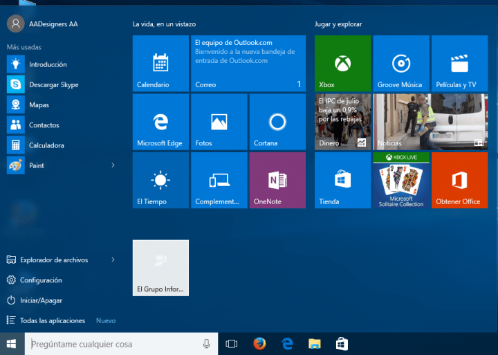Open Task View on the taskbar
This screenshot has height=355, width=498.
click(232, 344)
